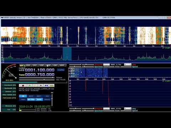
Task: Click the highlighted tuning band in RF spectrum
Action: [67, 54]
